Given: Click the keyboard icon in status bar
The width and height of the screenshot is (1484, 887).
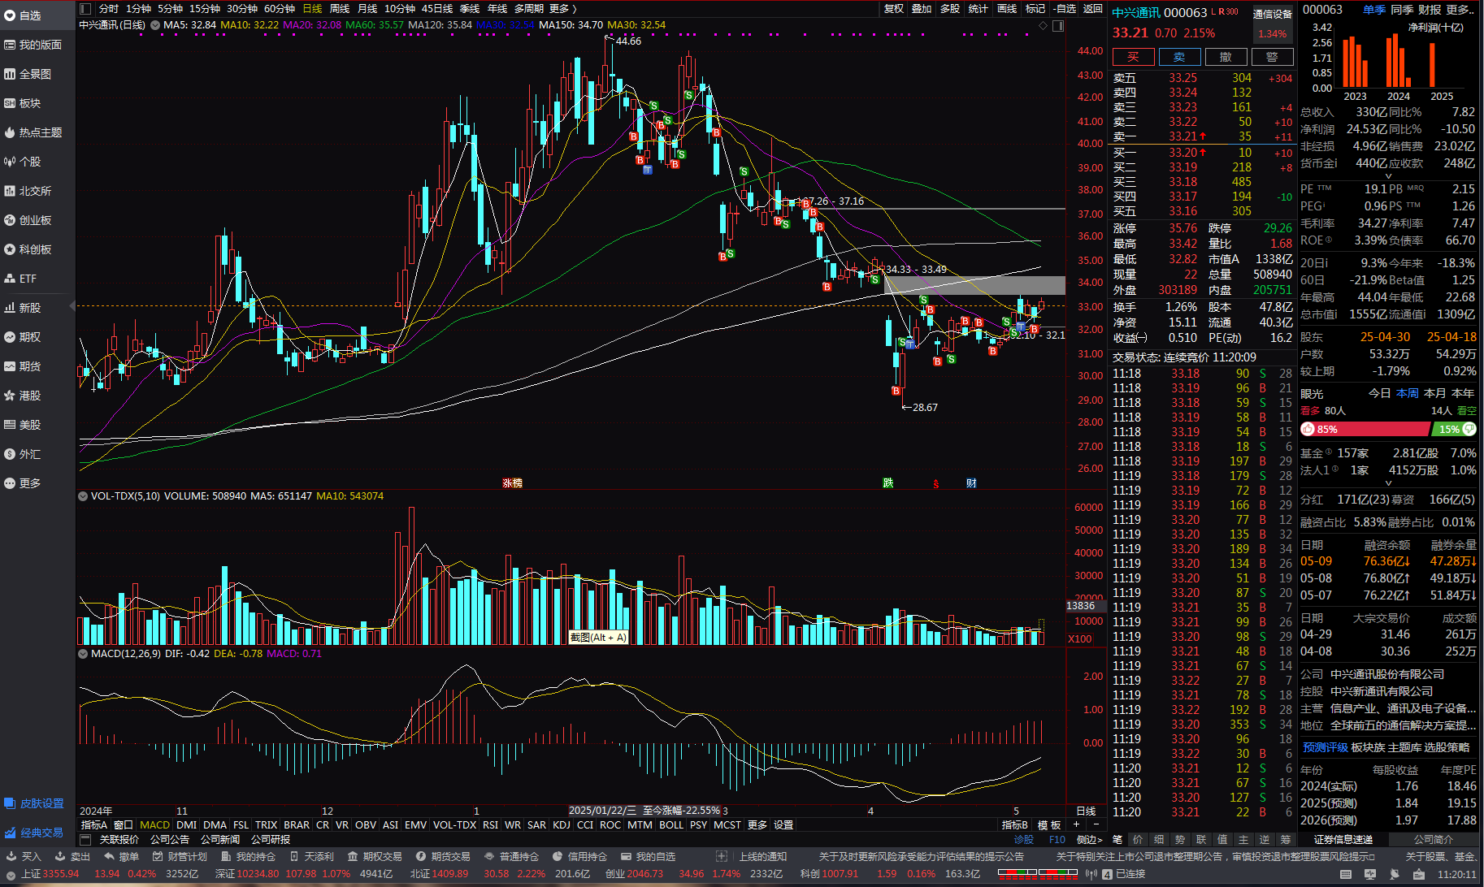Looking at the screenshot, I should [1346, 874].
